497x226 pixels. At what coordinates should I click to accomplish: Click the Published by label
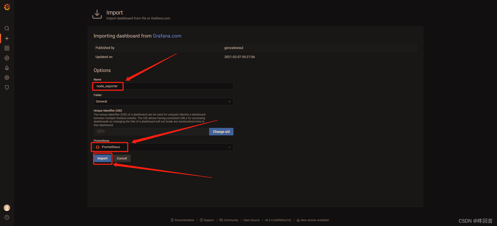[105, 48]
